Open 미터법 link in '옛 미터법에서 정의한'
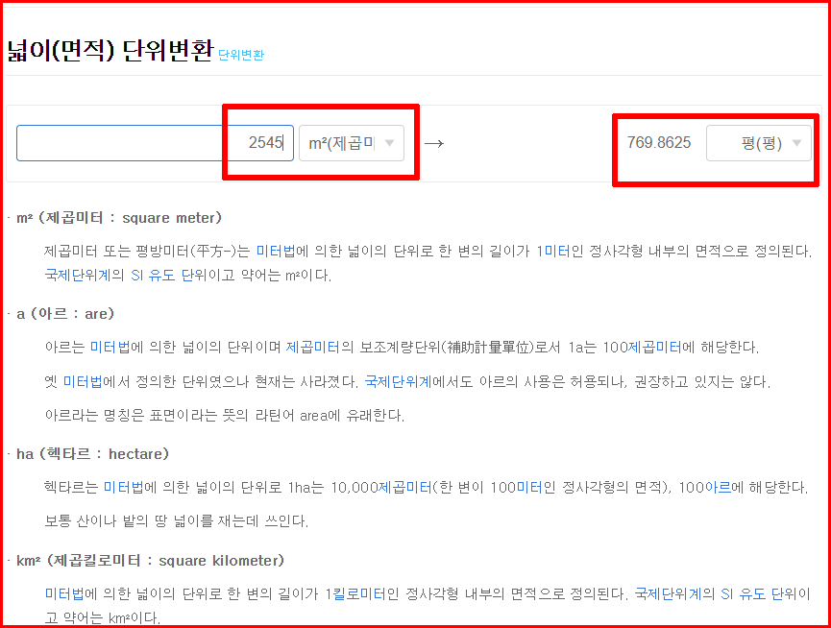This screenshot has height=628, width=831. (83, 381)
